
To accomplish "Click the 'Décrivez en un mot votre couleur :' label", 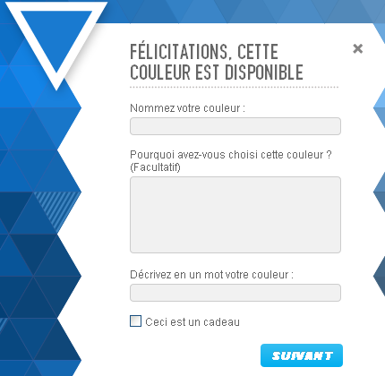I will [x=211, y=275].
